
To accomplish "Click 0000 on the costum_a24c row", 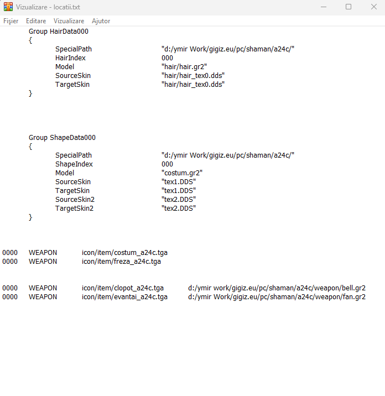I will (x=10, y=253).
